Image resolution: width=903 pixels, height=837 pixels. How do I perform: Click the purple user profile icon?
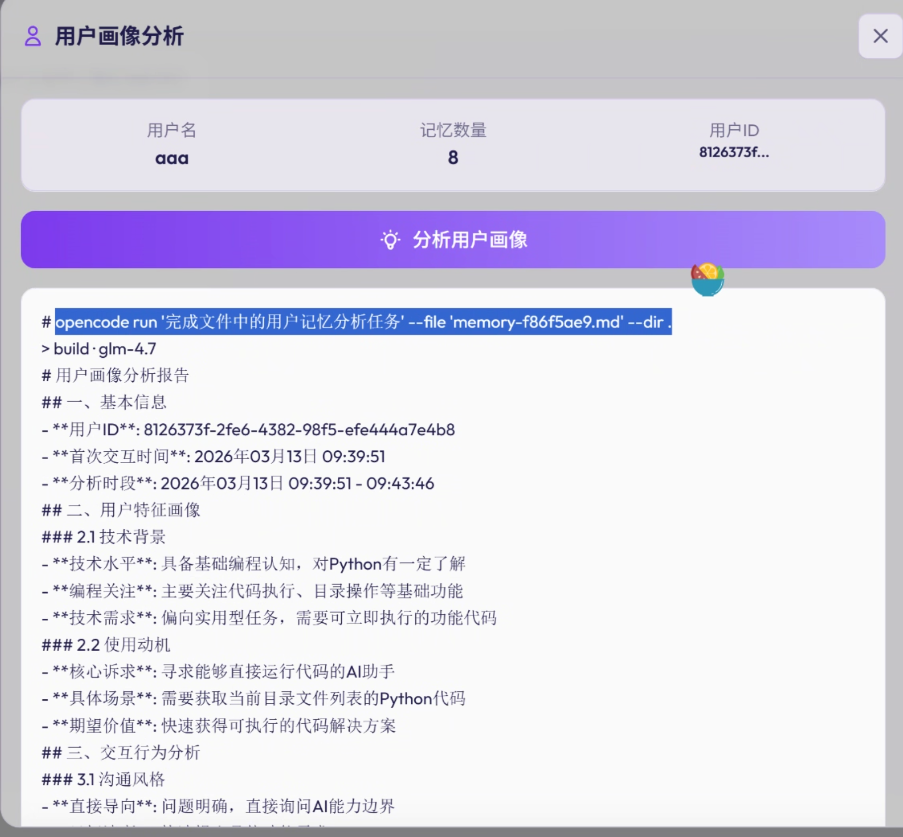tap(33, 36)
